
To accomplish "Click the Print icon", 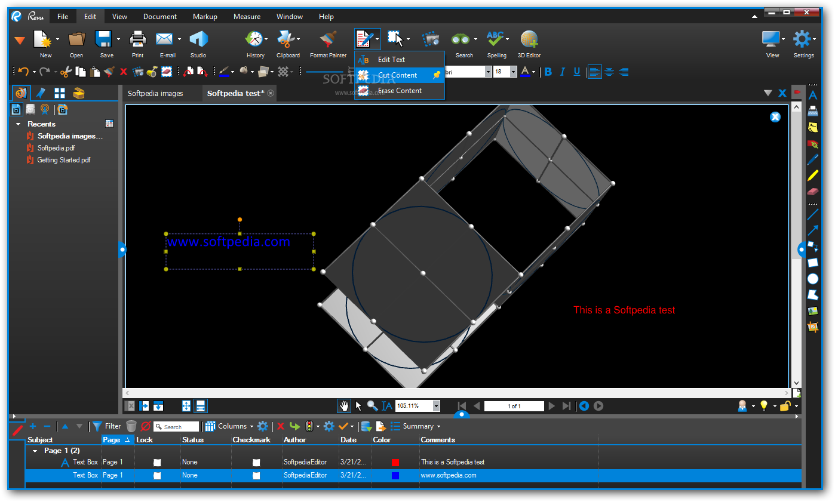I will click(138, 39).
